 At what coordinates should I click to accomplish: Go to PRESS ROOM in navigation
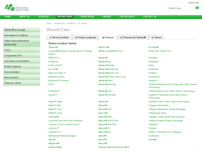(87, 17)
